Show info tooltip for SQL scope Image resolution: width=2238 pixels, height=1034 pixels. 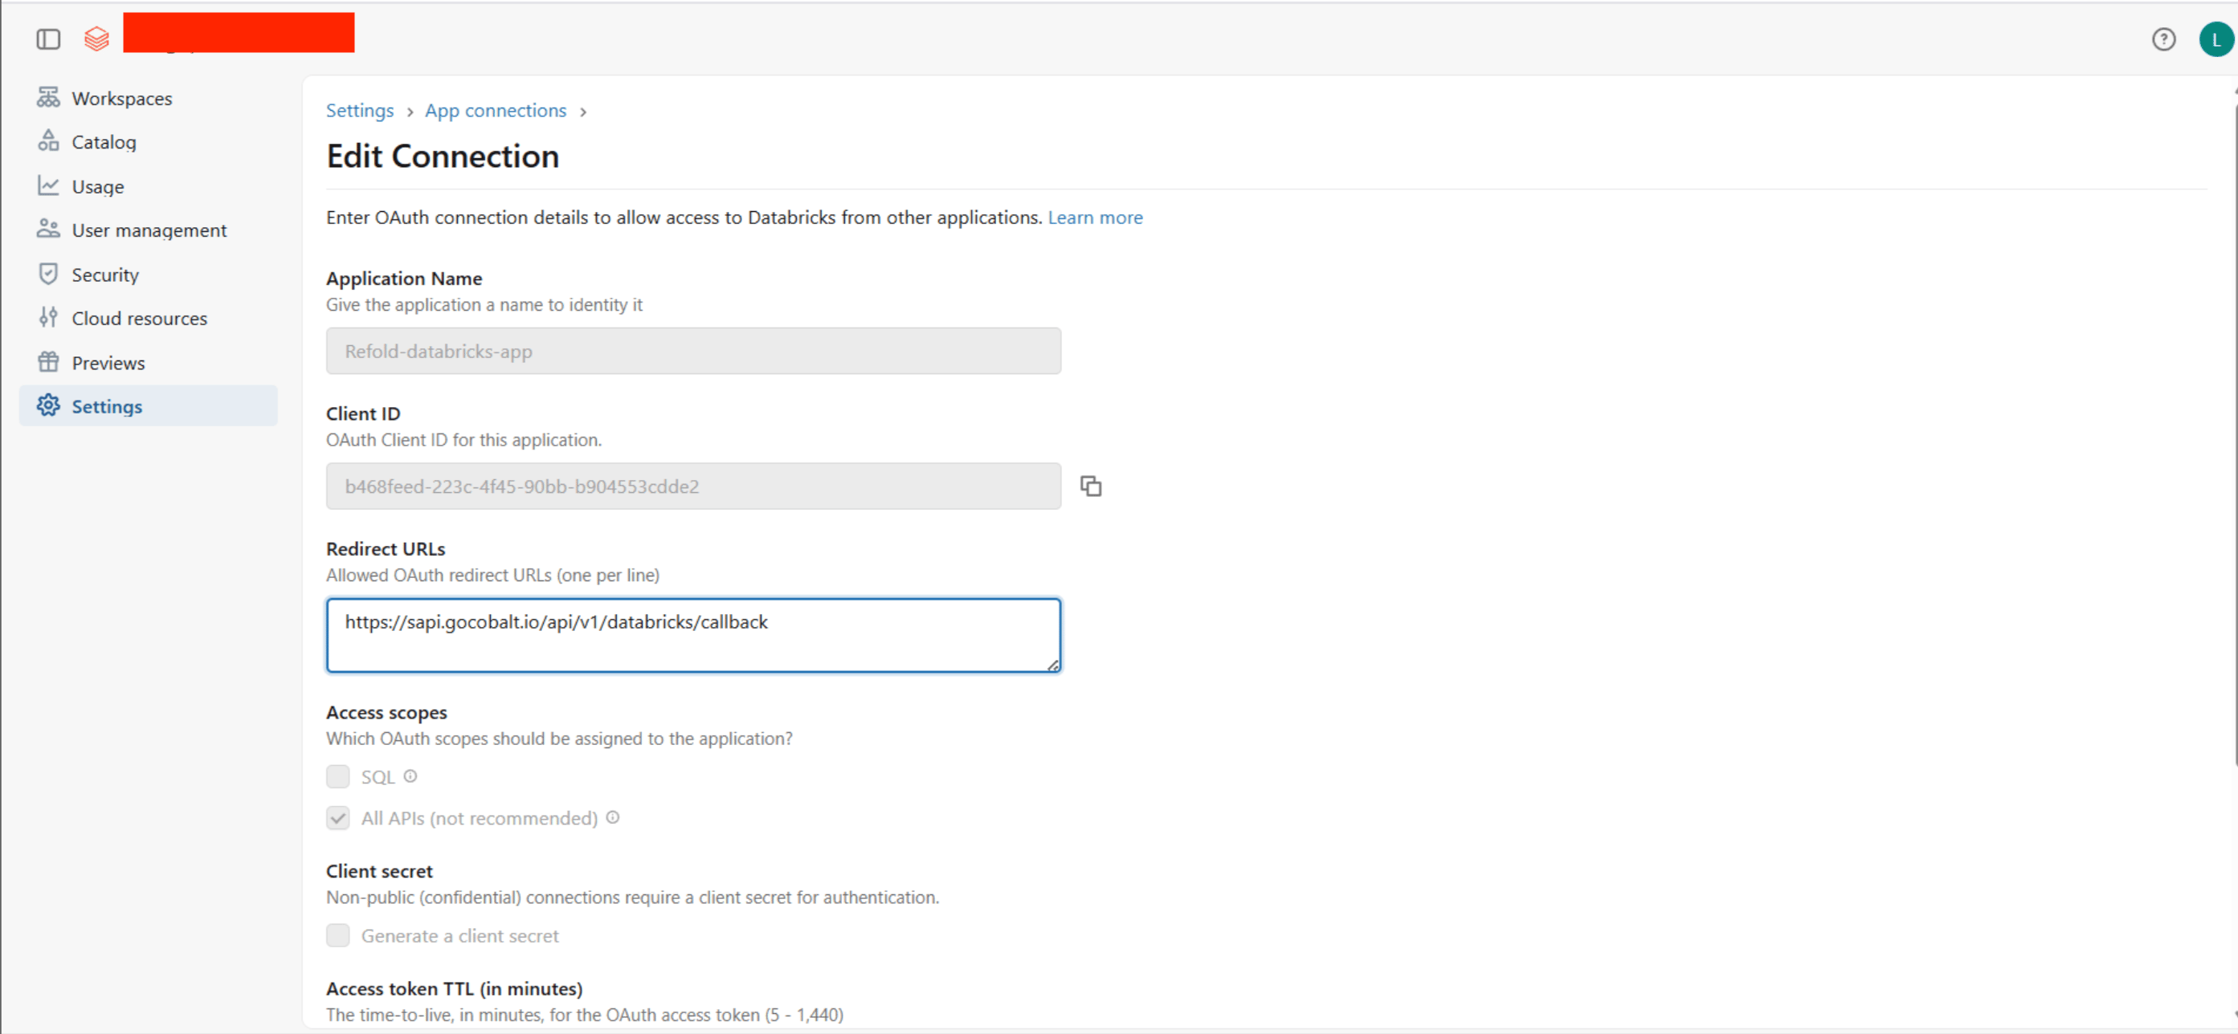[x=410, y=776]
